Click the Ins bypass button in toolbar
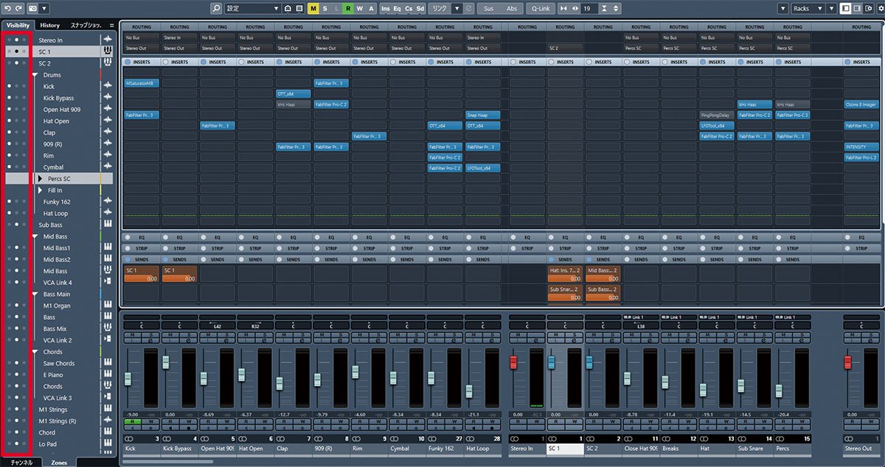This screenshot has height=467, width=885. pos(386,8)
